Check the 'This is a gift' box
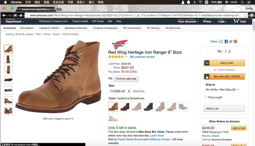 pyautogui.click(x=206, y=97)
